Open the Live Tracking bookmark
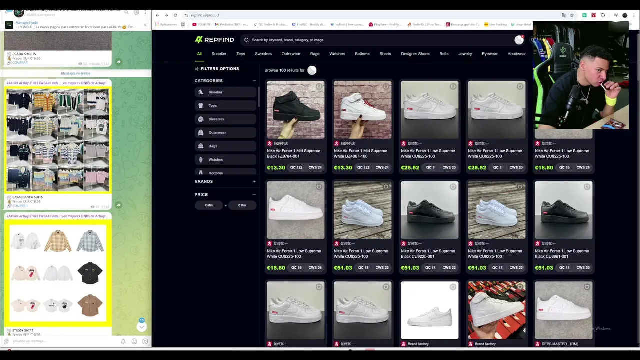 point(495,24)
